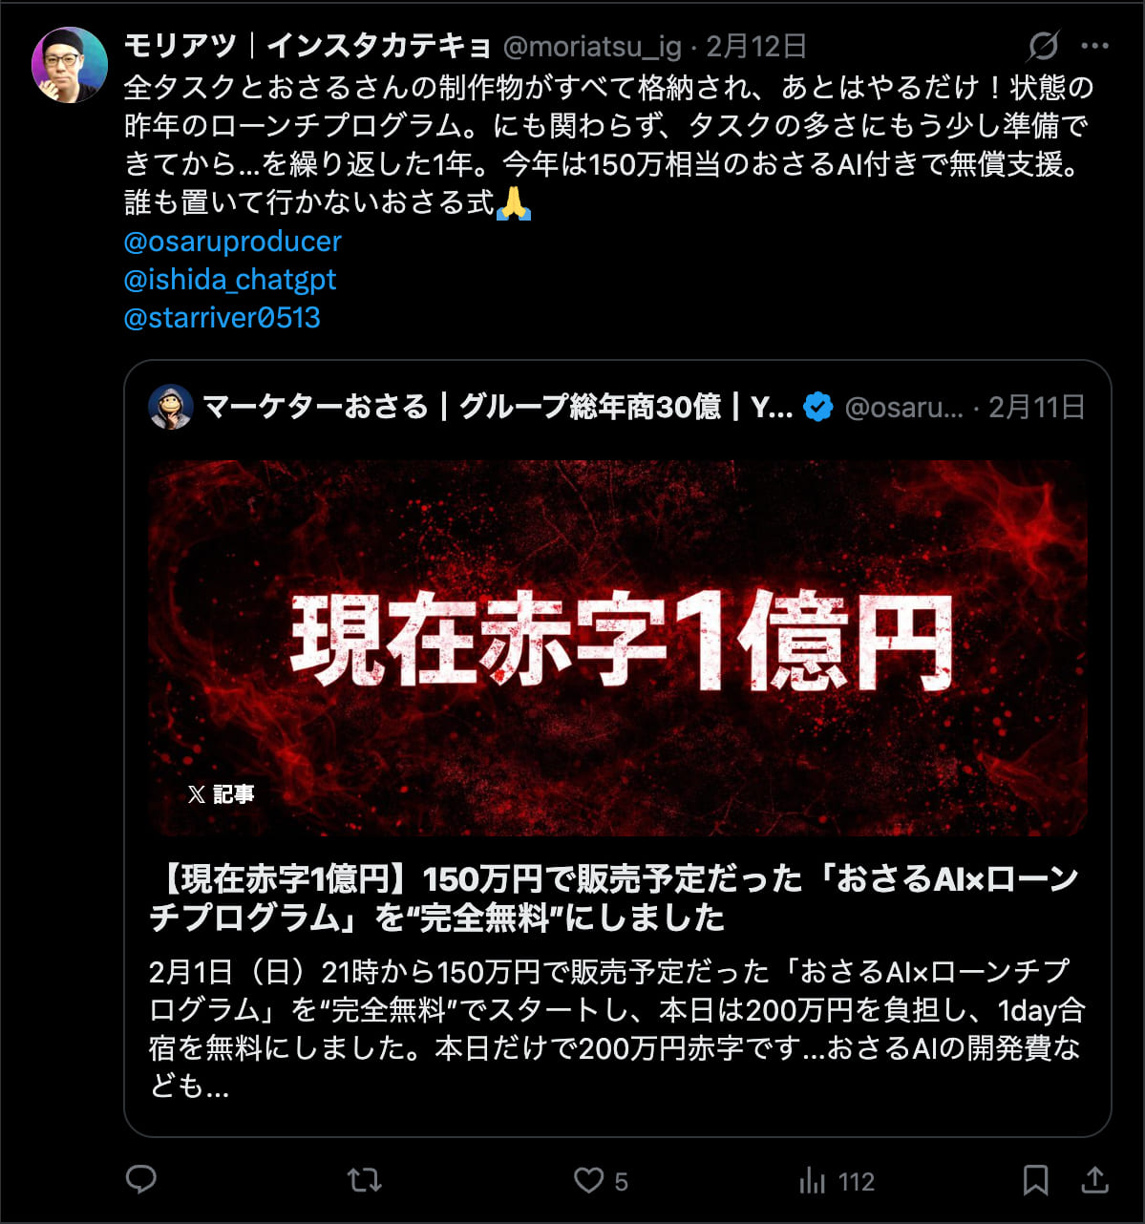Open the view analytics bar chart icon
This screenshot has width=1145, height=1224.
(812, 1181)
